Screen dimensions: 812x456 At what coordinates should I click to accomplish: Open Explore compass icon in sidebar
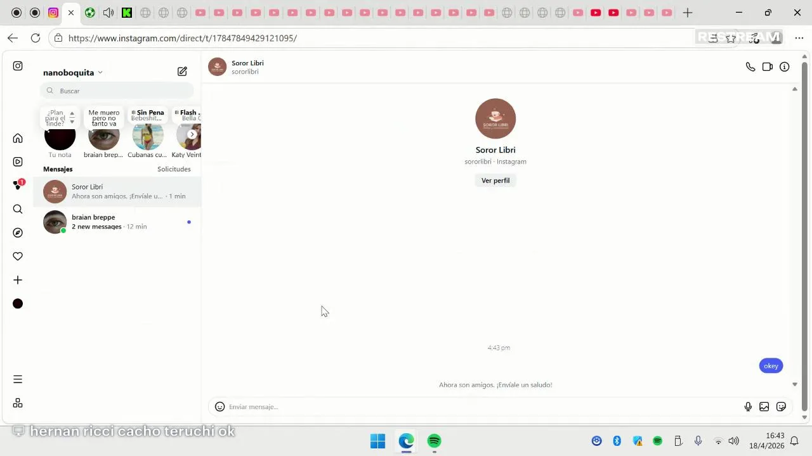coord(18,232)
